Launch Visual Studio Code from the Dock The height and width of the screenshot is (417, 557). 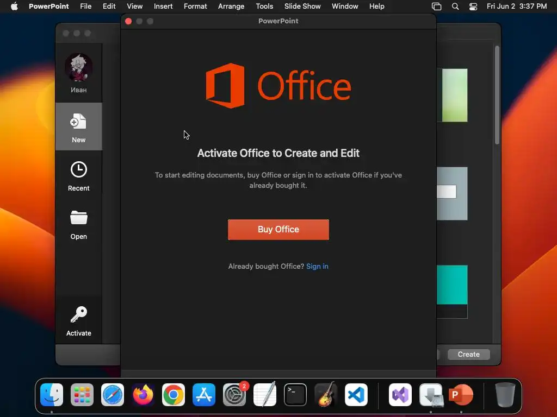pyautogui.click(x=356, y=395)
